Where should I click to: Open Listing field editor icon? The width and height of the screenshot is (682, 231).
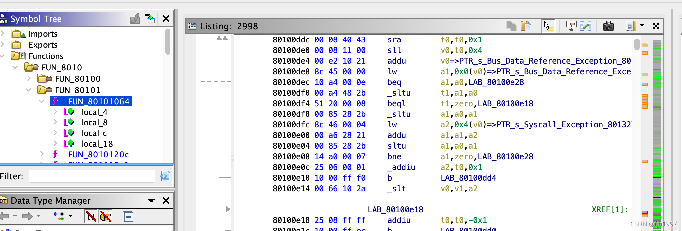(x=571, y=26)
